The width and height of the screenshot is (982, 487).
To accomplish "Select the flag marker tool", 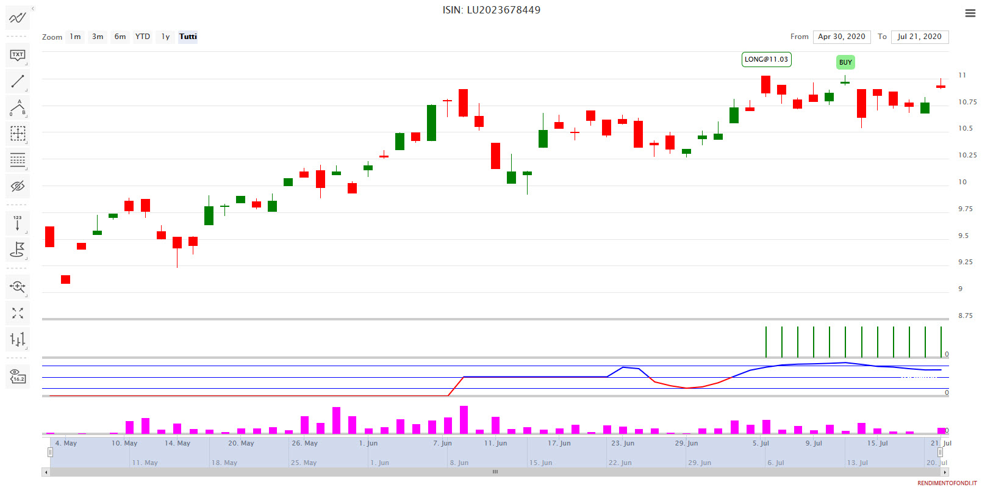I will tap(17, 250).
